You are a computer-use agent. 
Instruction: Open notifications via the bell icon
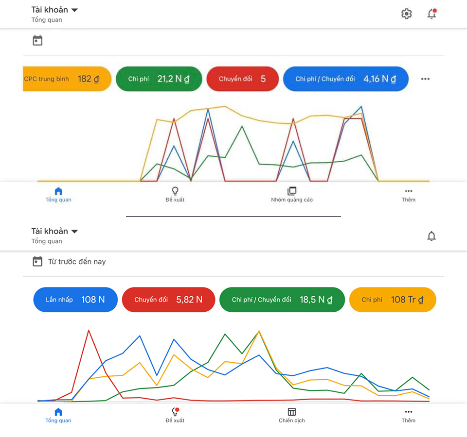pos(431,14)
